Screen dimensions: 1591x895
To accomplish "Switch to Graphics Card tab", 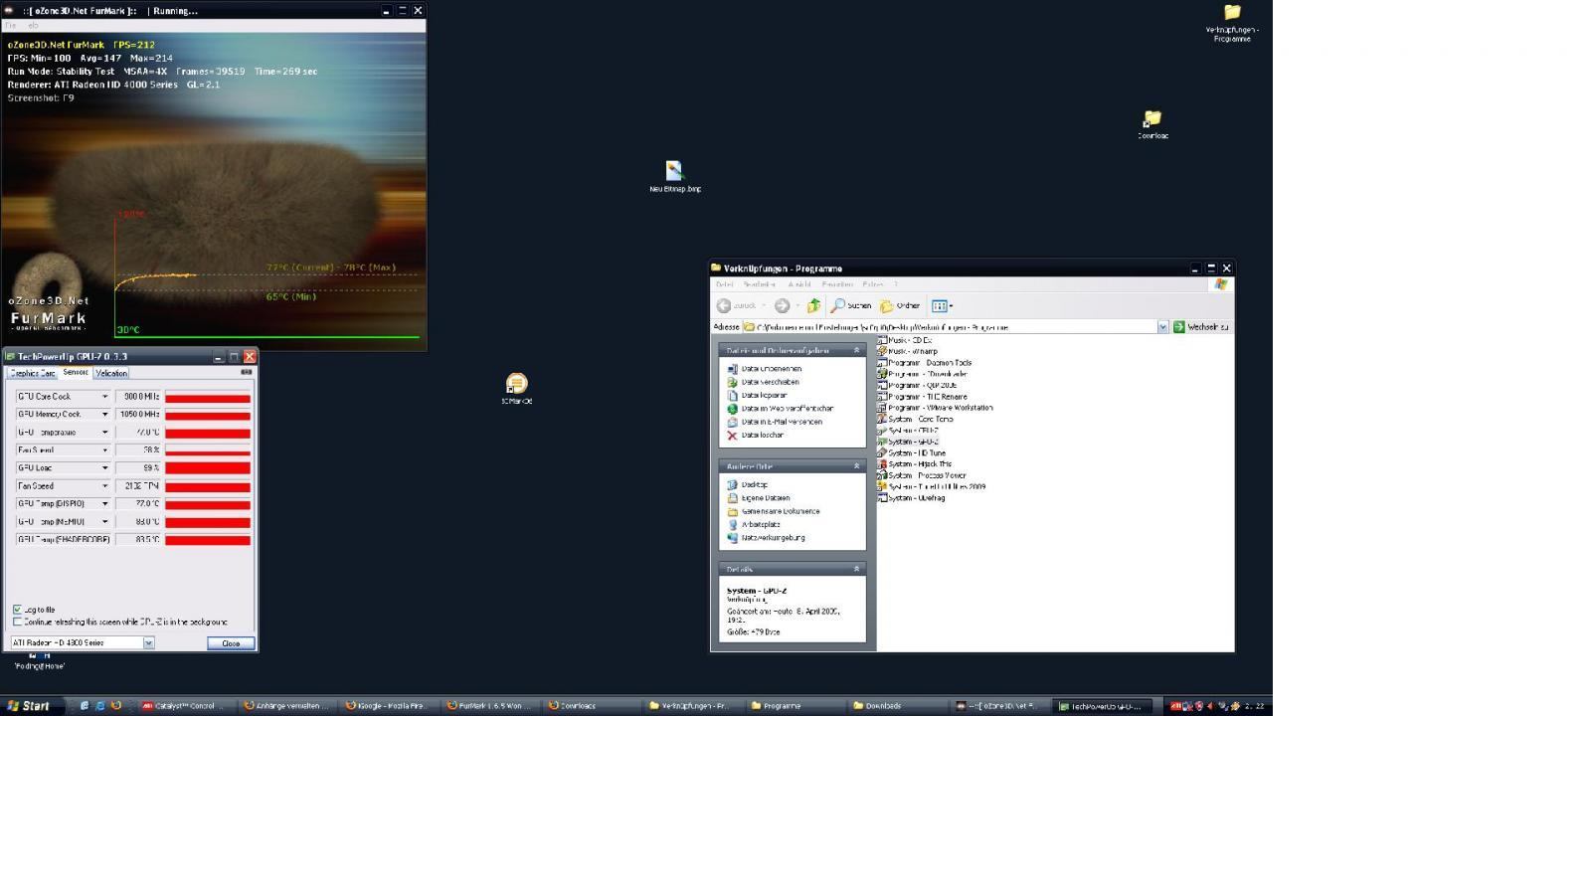I will pos(33,374).
